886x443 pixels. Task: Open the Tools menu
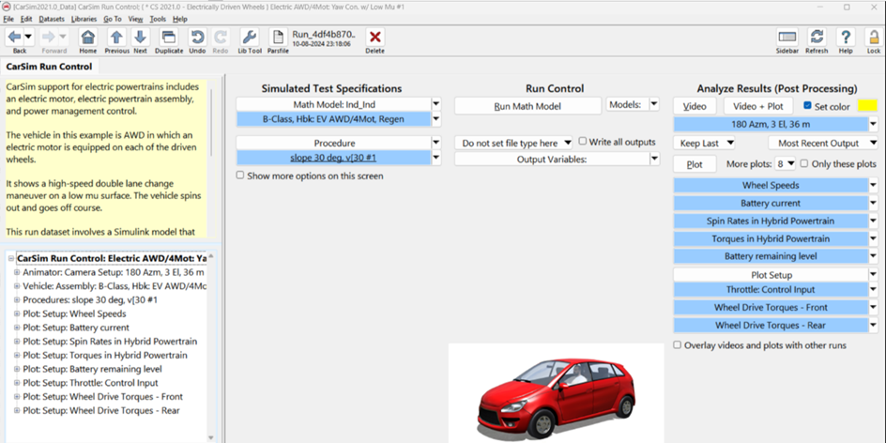coord(159,19)
